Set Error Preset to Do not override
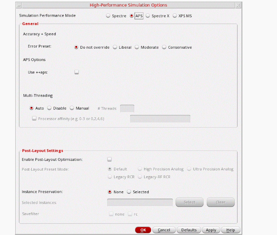The width and height of the screenshot is (277, 235). pos(76,47)
